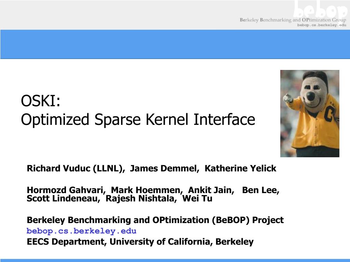
Task: Open the bebop.cs.berkeley.edu link in the body
Action: (81, 231)
